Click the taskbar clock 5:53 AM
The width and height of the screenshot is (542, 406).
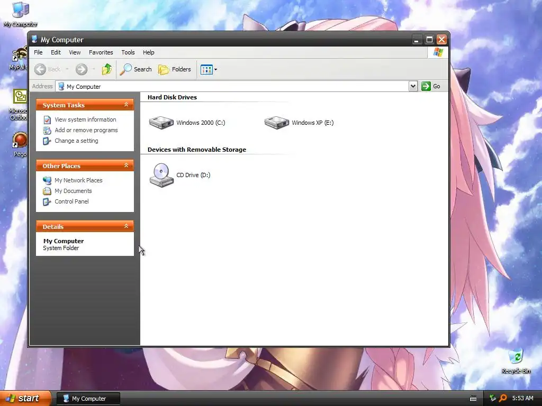(522, 399)
